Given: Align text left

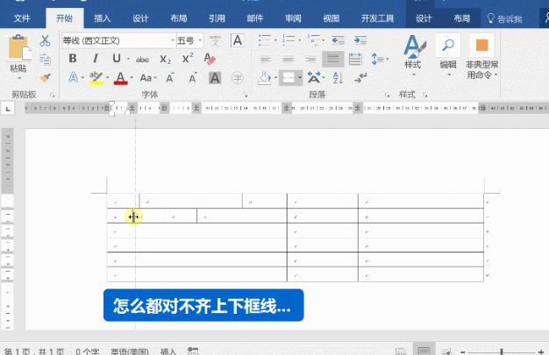Looking at the screenshot, I should (x=266, y=60).
